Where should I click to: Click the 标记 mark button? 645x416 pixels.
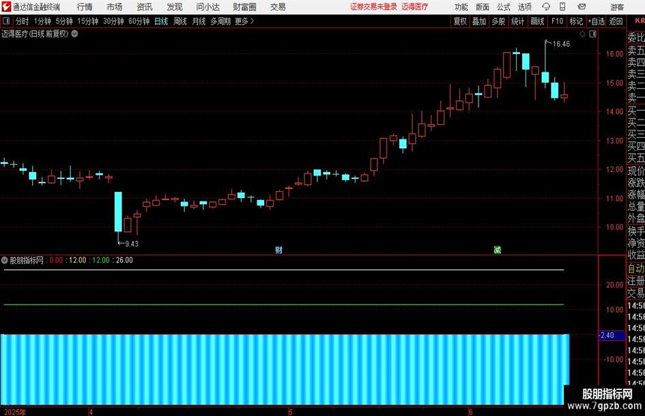[x=576, y=21]
